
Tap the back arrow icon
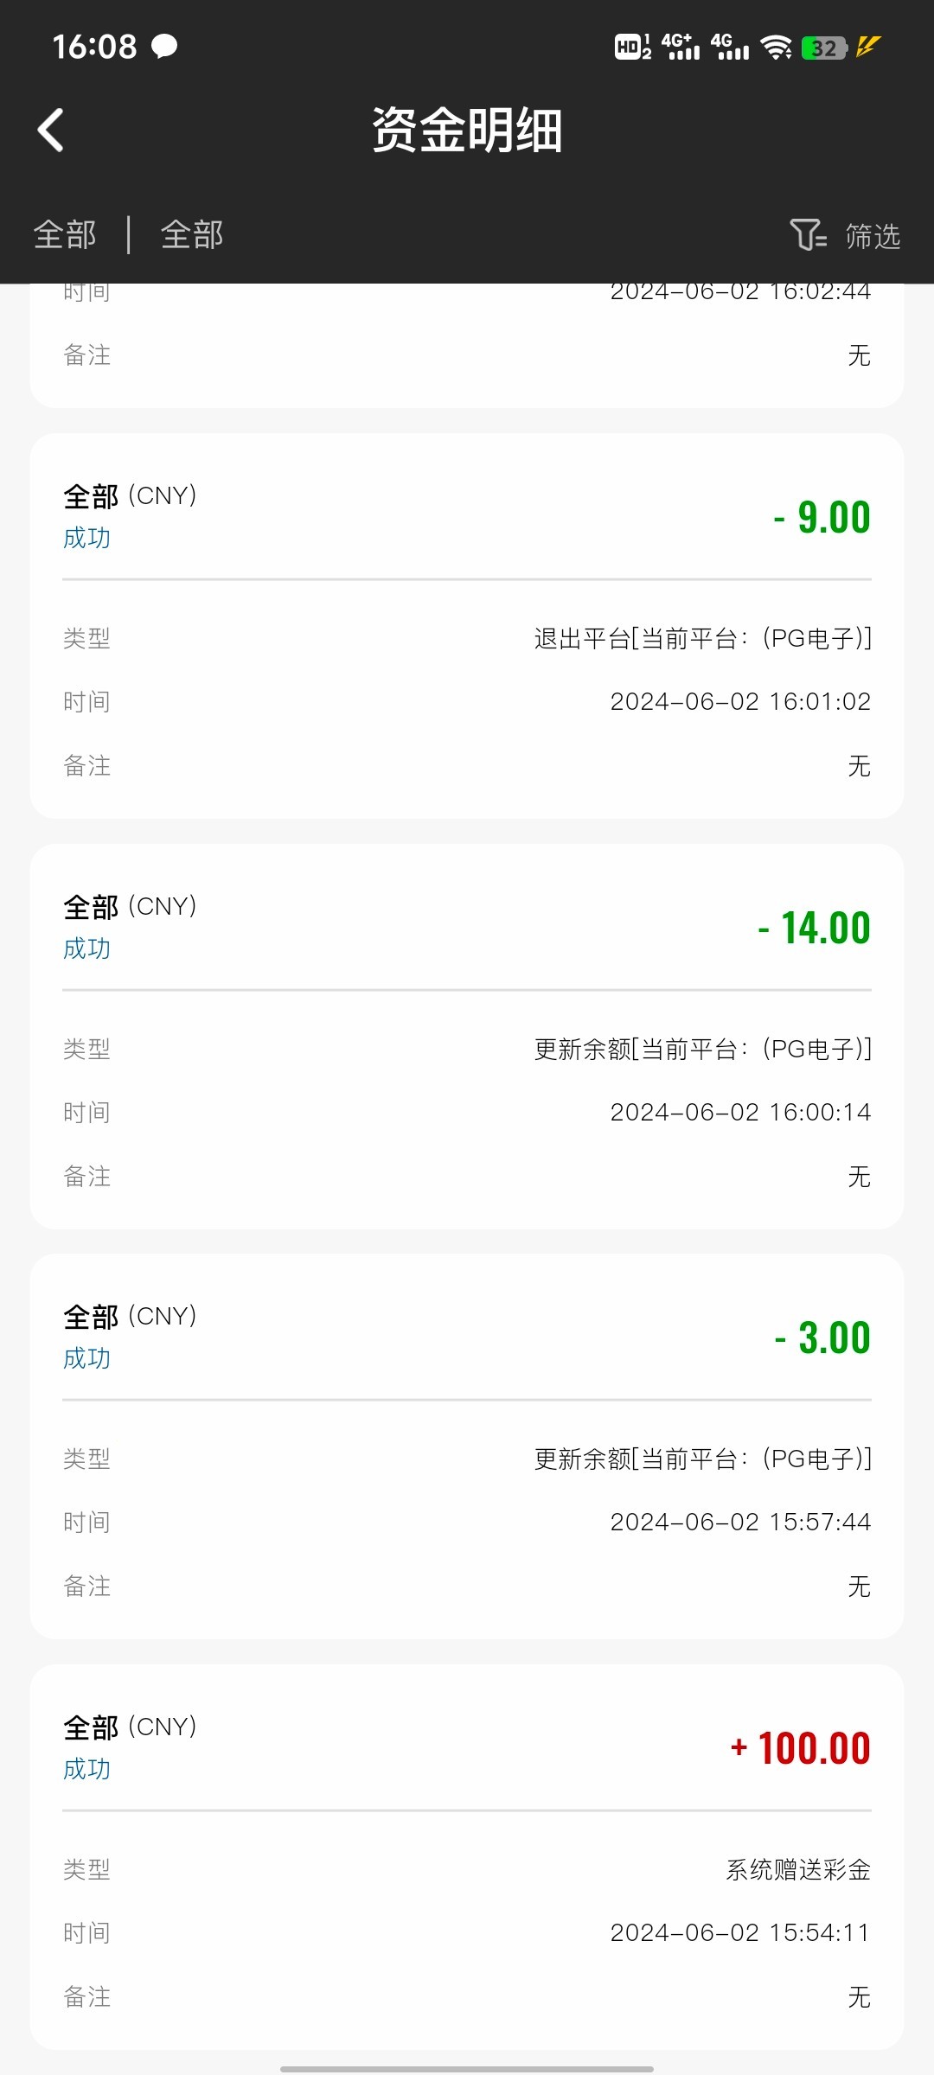tap(51, 131)
